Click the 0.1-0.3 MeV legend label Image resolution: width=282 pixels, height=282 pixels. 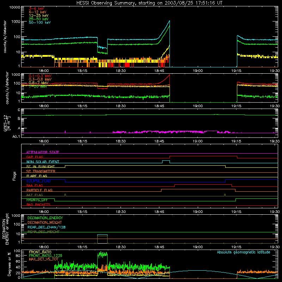(40, 76)
